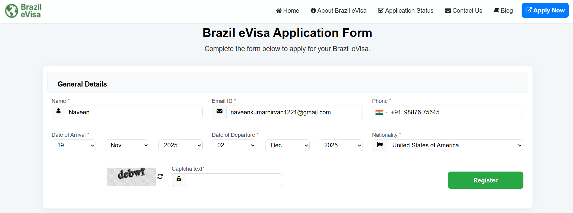This screenshot has height=213, width=573.
Task: Open the departure month dropdown showing Dec
Action: [x=287, y=145]
